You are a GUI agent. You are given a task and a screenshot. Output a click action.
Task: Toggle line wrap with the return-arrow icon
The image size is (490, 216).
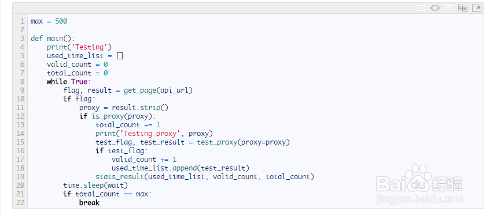coord(449,8)
